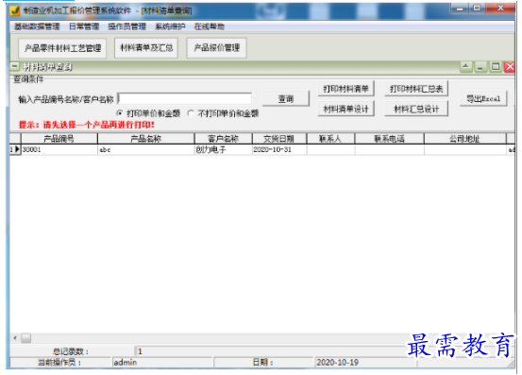Select the row indicator arrow for row 1
This screenshot has width=522, height=375.
point(15,149)
